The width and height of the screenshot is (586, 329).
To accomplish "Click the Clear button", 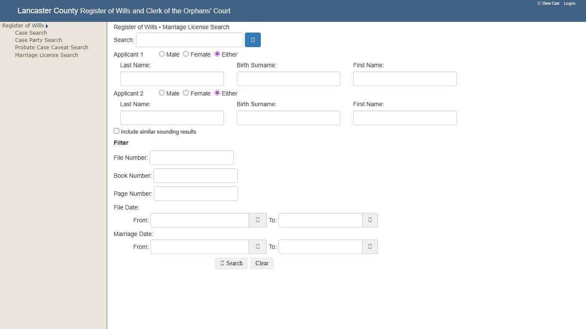I will coord(262,263).
